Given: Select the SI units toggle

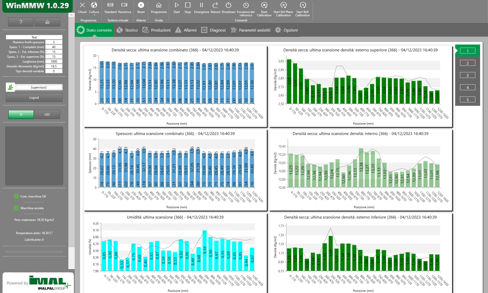Looking at the screenshot, I should coord(21,114).
